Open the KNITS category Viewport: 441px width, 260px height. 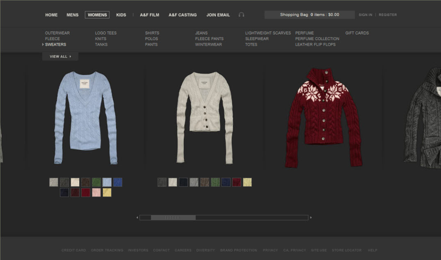pyautogui.click(x=100, y=39)
